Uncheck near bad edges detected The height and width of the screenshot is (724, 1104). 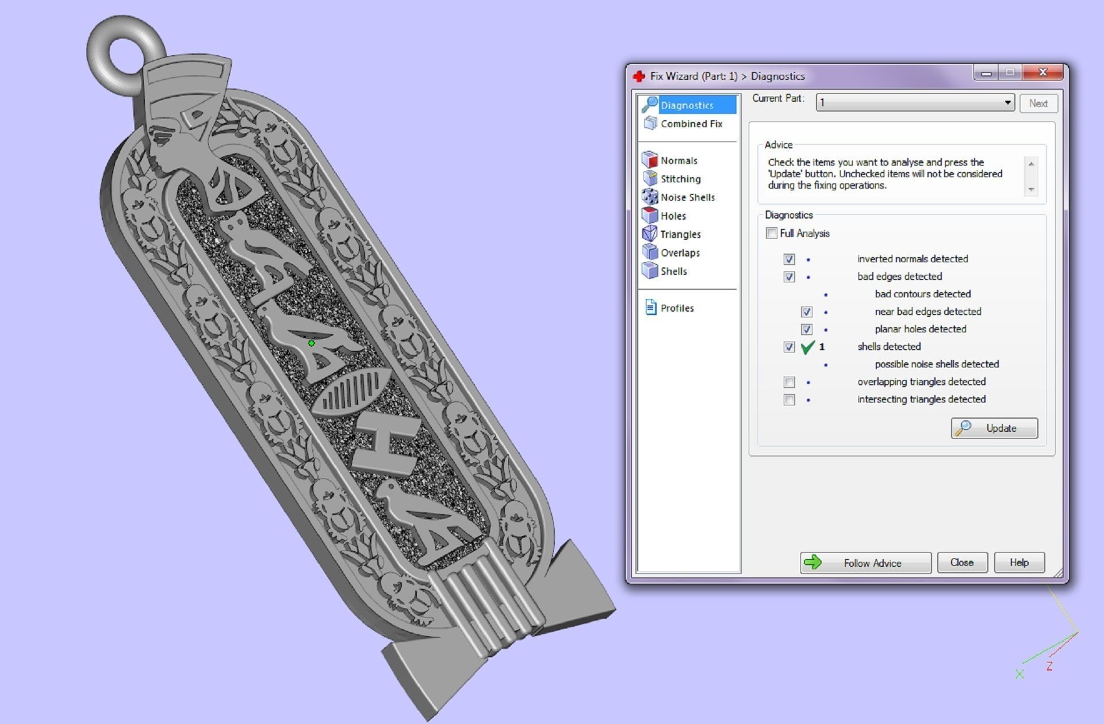point(807,312)
